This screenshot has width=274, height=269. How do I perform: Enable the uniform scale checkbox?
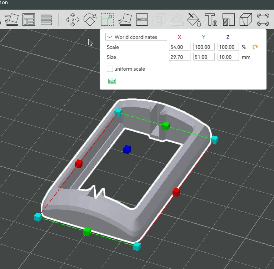point(110,69)
